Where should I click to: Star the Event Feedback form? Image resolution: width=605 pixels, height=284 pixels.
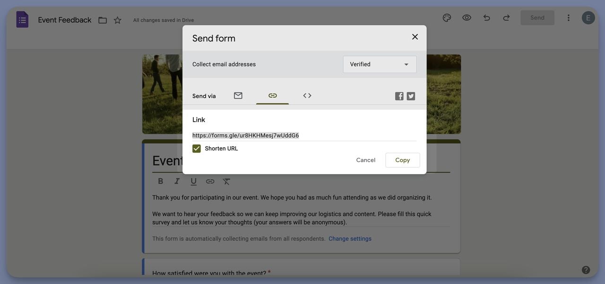tap(118, 20)
